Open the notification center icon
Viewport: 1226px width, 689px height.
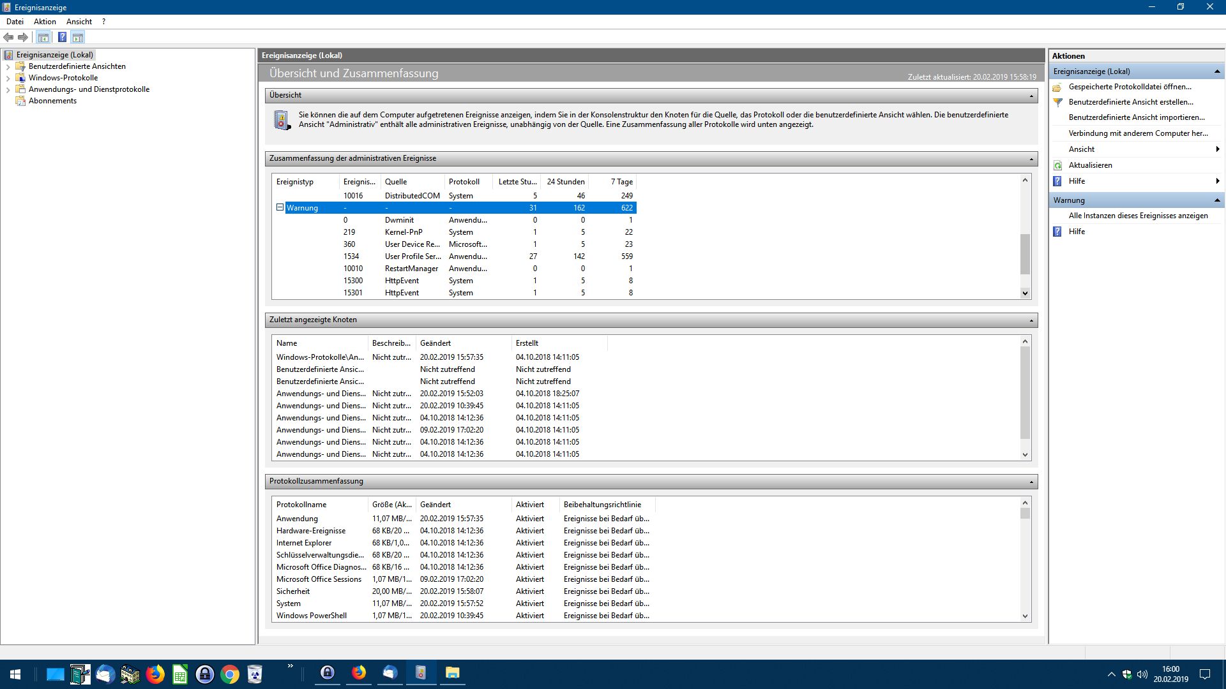pyautogui.click(x=1205, y=674)
